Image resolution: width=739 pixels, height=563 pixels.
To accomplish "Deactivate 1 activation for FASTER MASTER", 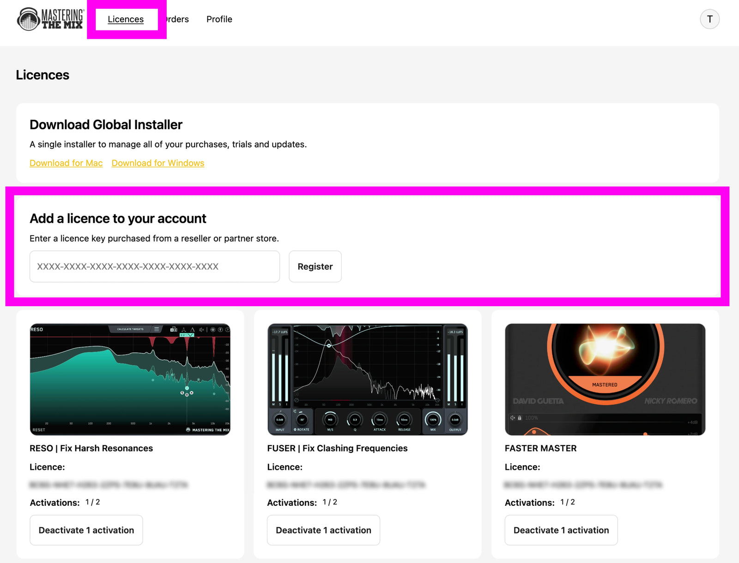I will (561, 530).
